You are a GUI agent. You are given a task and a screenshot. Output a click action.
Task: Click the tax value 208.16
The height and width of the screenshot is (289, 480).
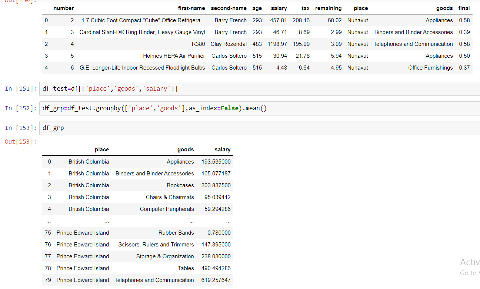tap(301, 20)
